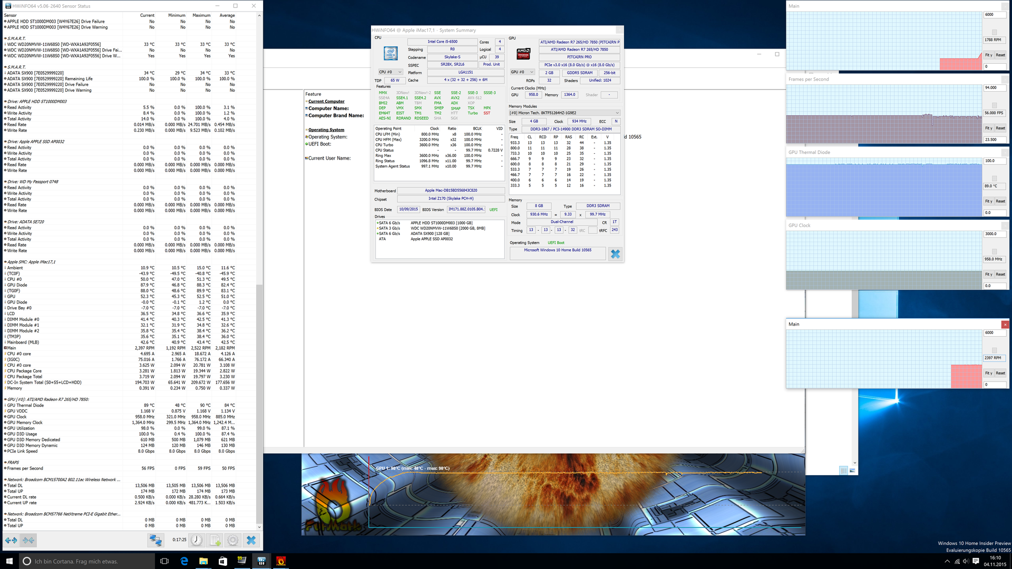Show hidden tray icons chevron
1012x569 pixels.
[x=947, y=561]
